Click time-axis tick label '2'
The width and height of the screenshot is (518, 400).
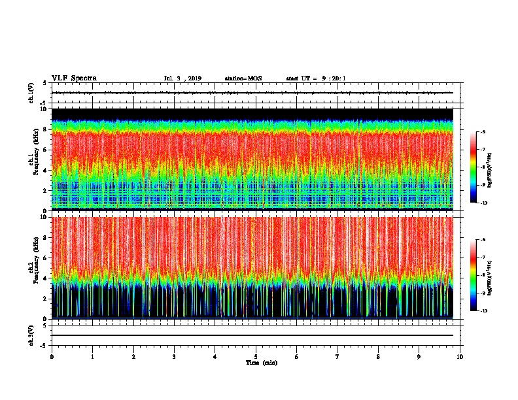pos(133,357)
